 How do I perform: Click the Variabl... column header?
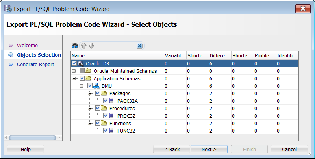[175, 56]
